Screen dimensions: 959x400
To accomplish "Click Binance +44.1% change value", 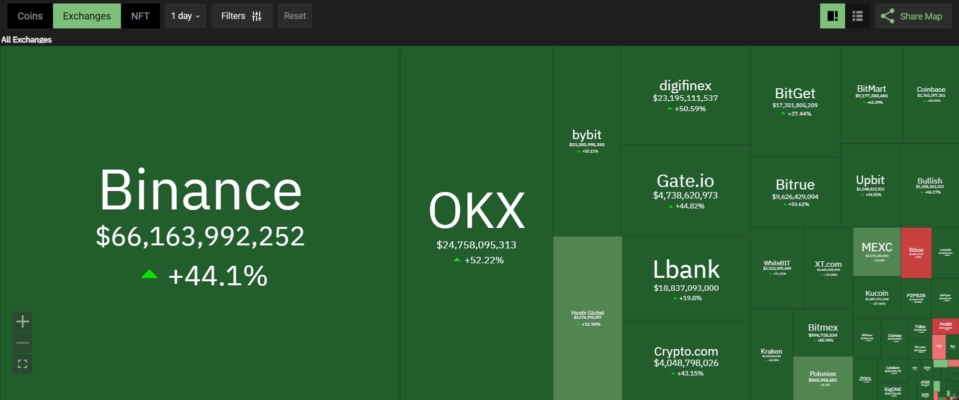I will click(217, 275).
